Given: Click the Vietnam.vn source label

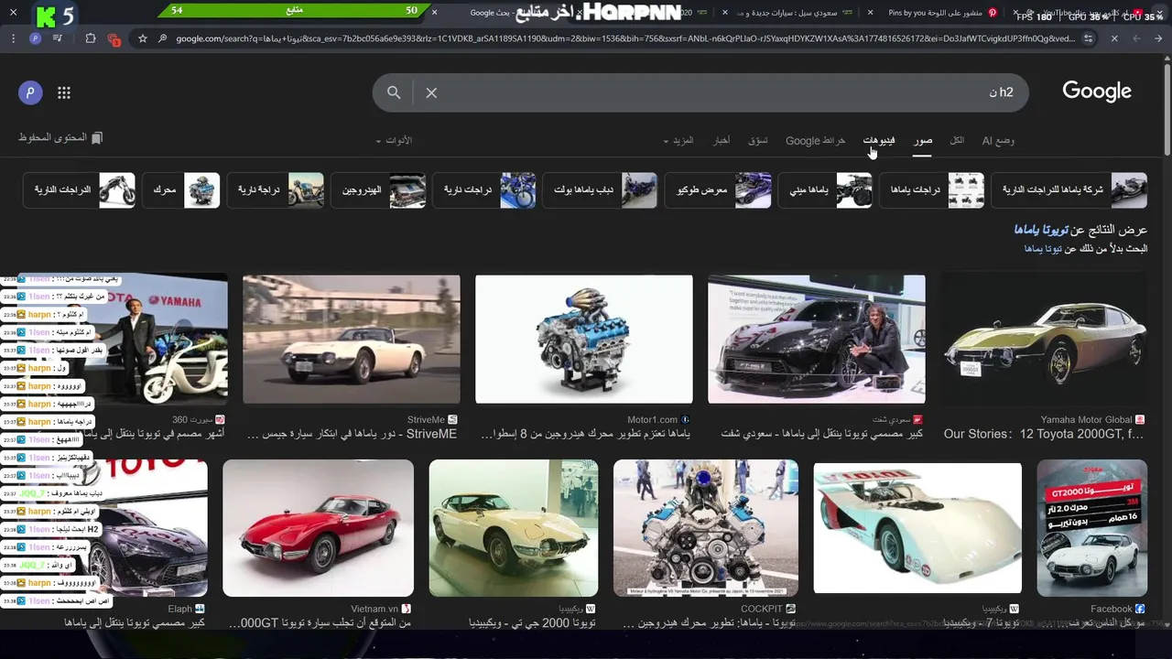Looking at the screenshot, I should pos(374,609).
